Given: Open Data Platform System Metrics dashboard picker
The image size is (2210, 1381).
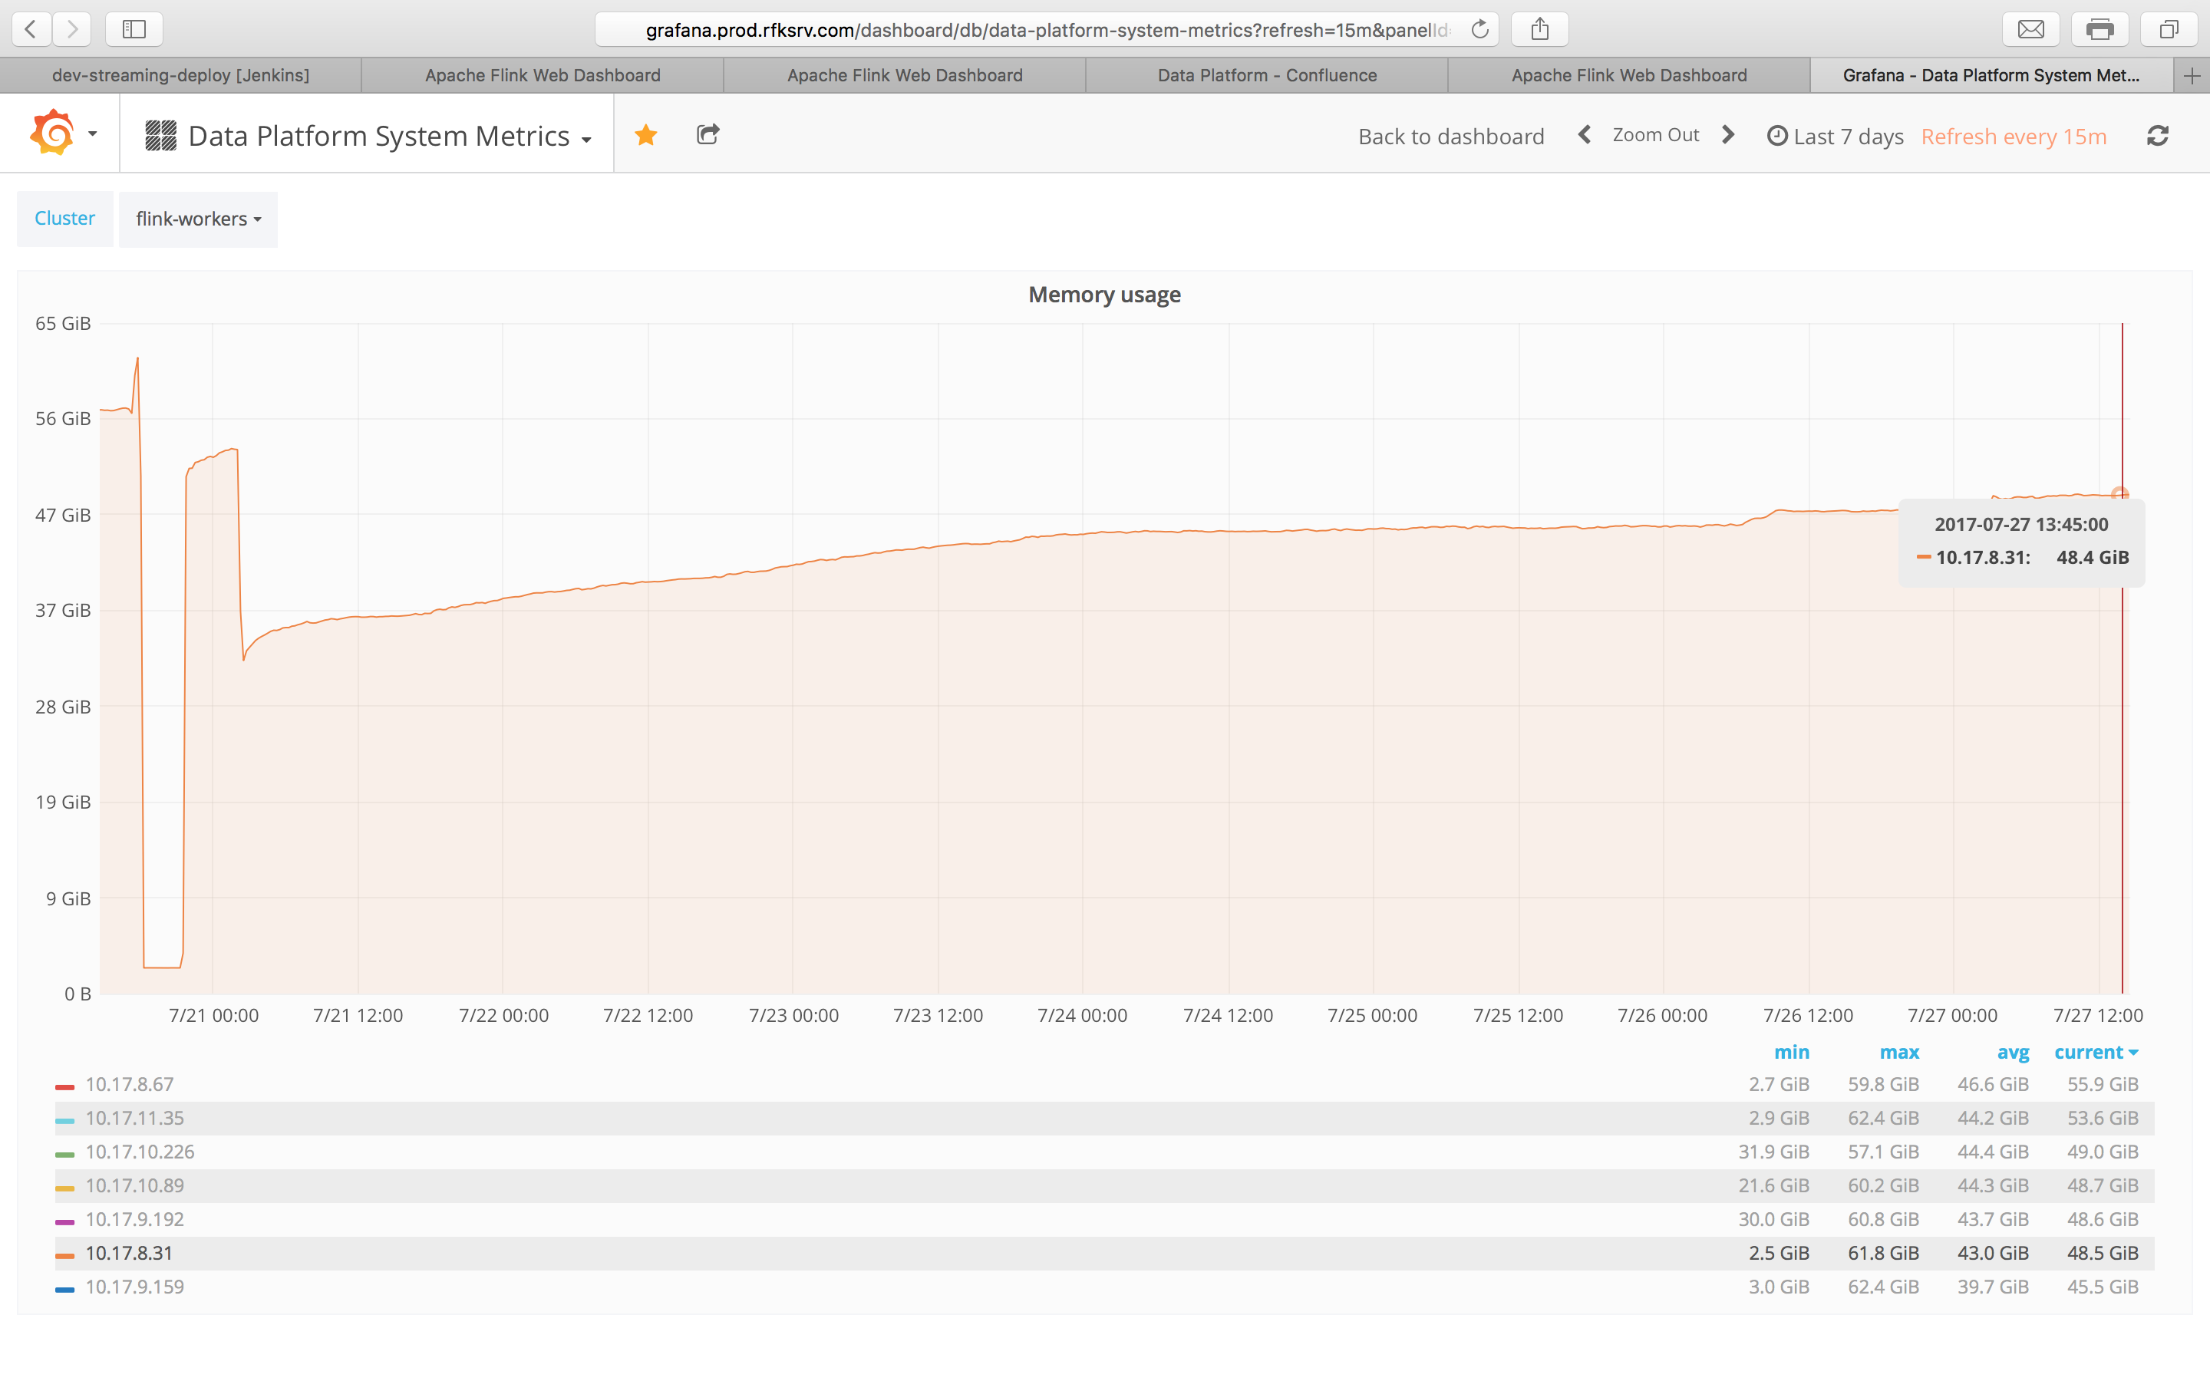Looking at the screenshot, I should point(378,136).
